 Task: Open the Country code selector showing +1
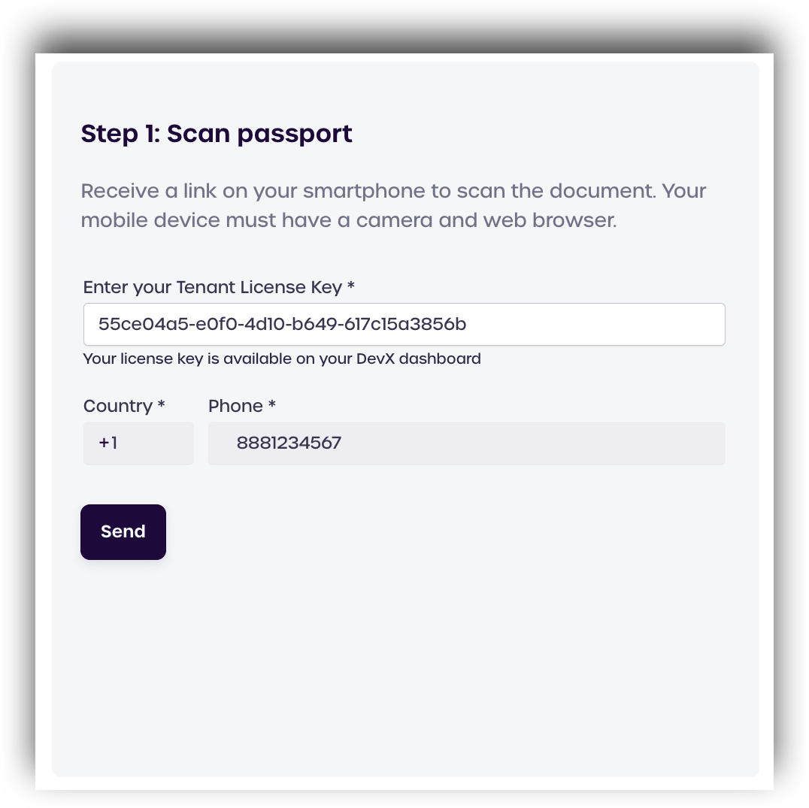coord(138,443)
